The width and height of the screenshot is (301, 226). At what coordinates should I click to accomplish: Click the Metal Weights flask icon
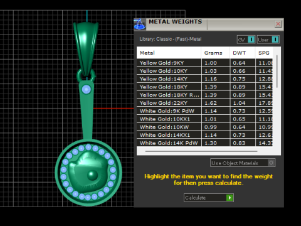pyautogui.click(x=140, y=24)
